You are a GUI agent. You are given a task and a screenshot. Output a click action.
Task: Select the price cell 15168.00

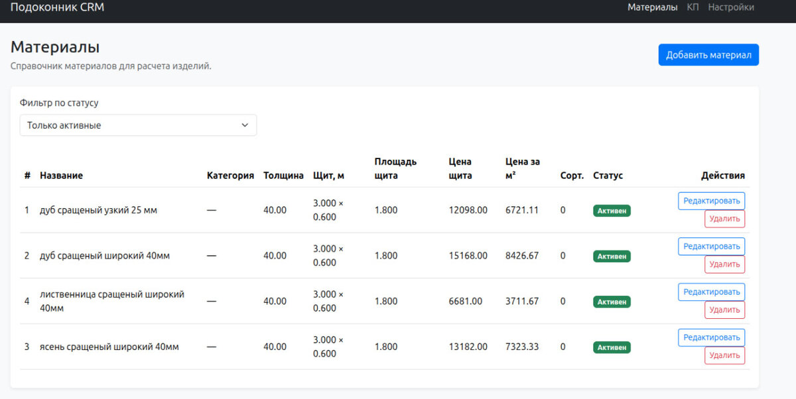click(x=468, y=256)
